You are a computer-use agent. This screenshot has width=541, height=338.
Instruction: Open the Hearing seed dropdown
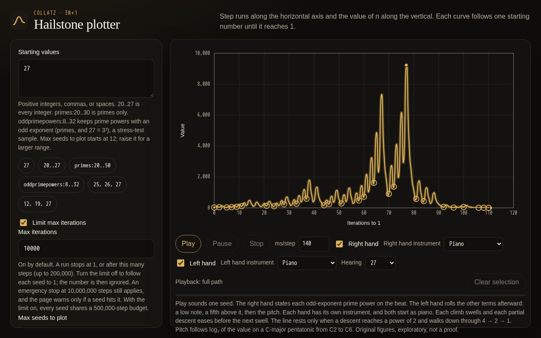(x=380, y=263)
